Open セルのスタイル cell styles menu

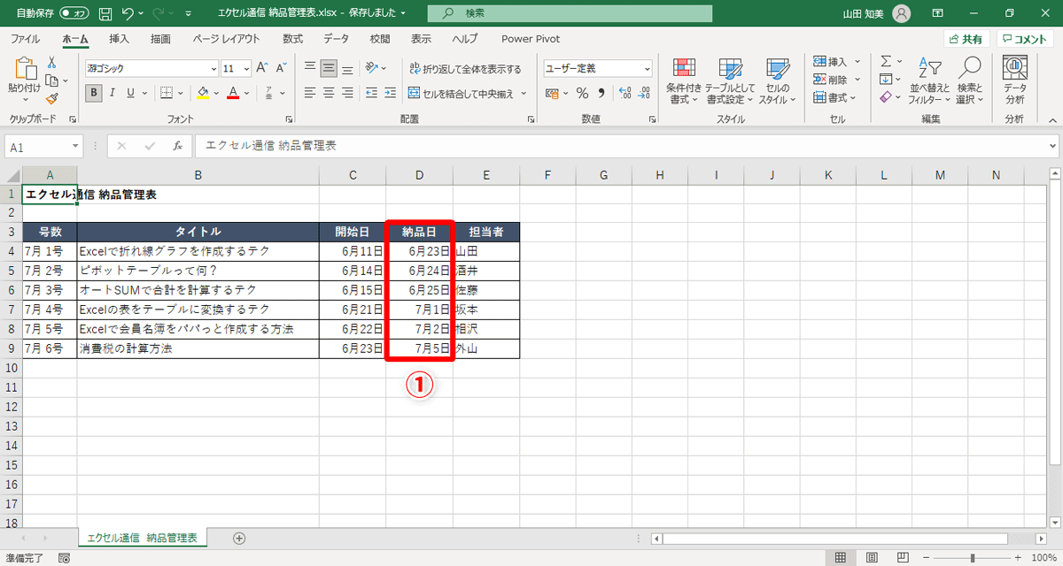pos(777,81)
